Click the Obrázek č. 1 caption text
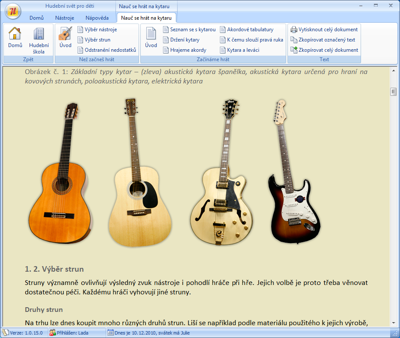Image resolution: width=400 pixels, height=338 pixels. (196, 77)
